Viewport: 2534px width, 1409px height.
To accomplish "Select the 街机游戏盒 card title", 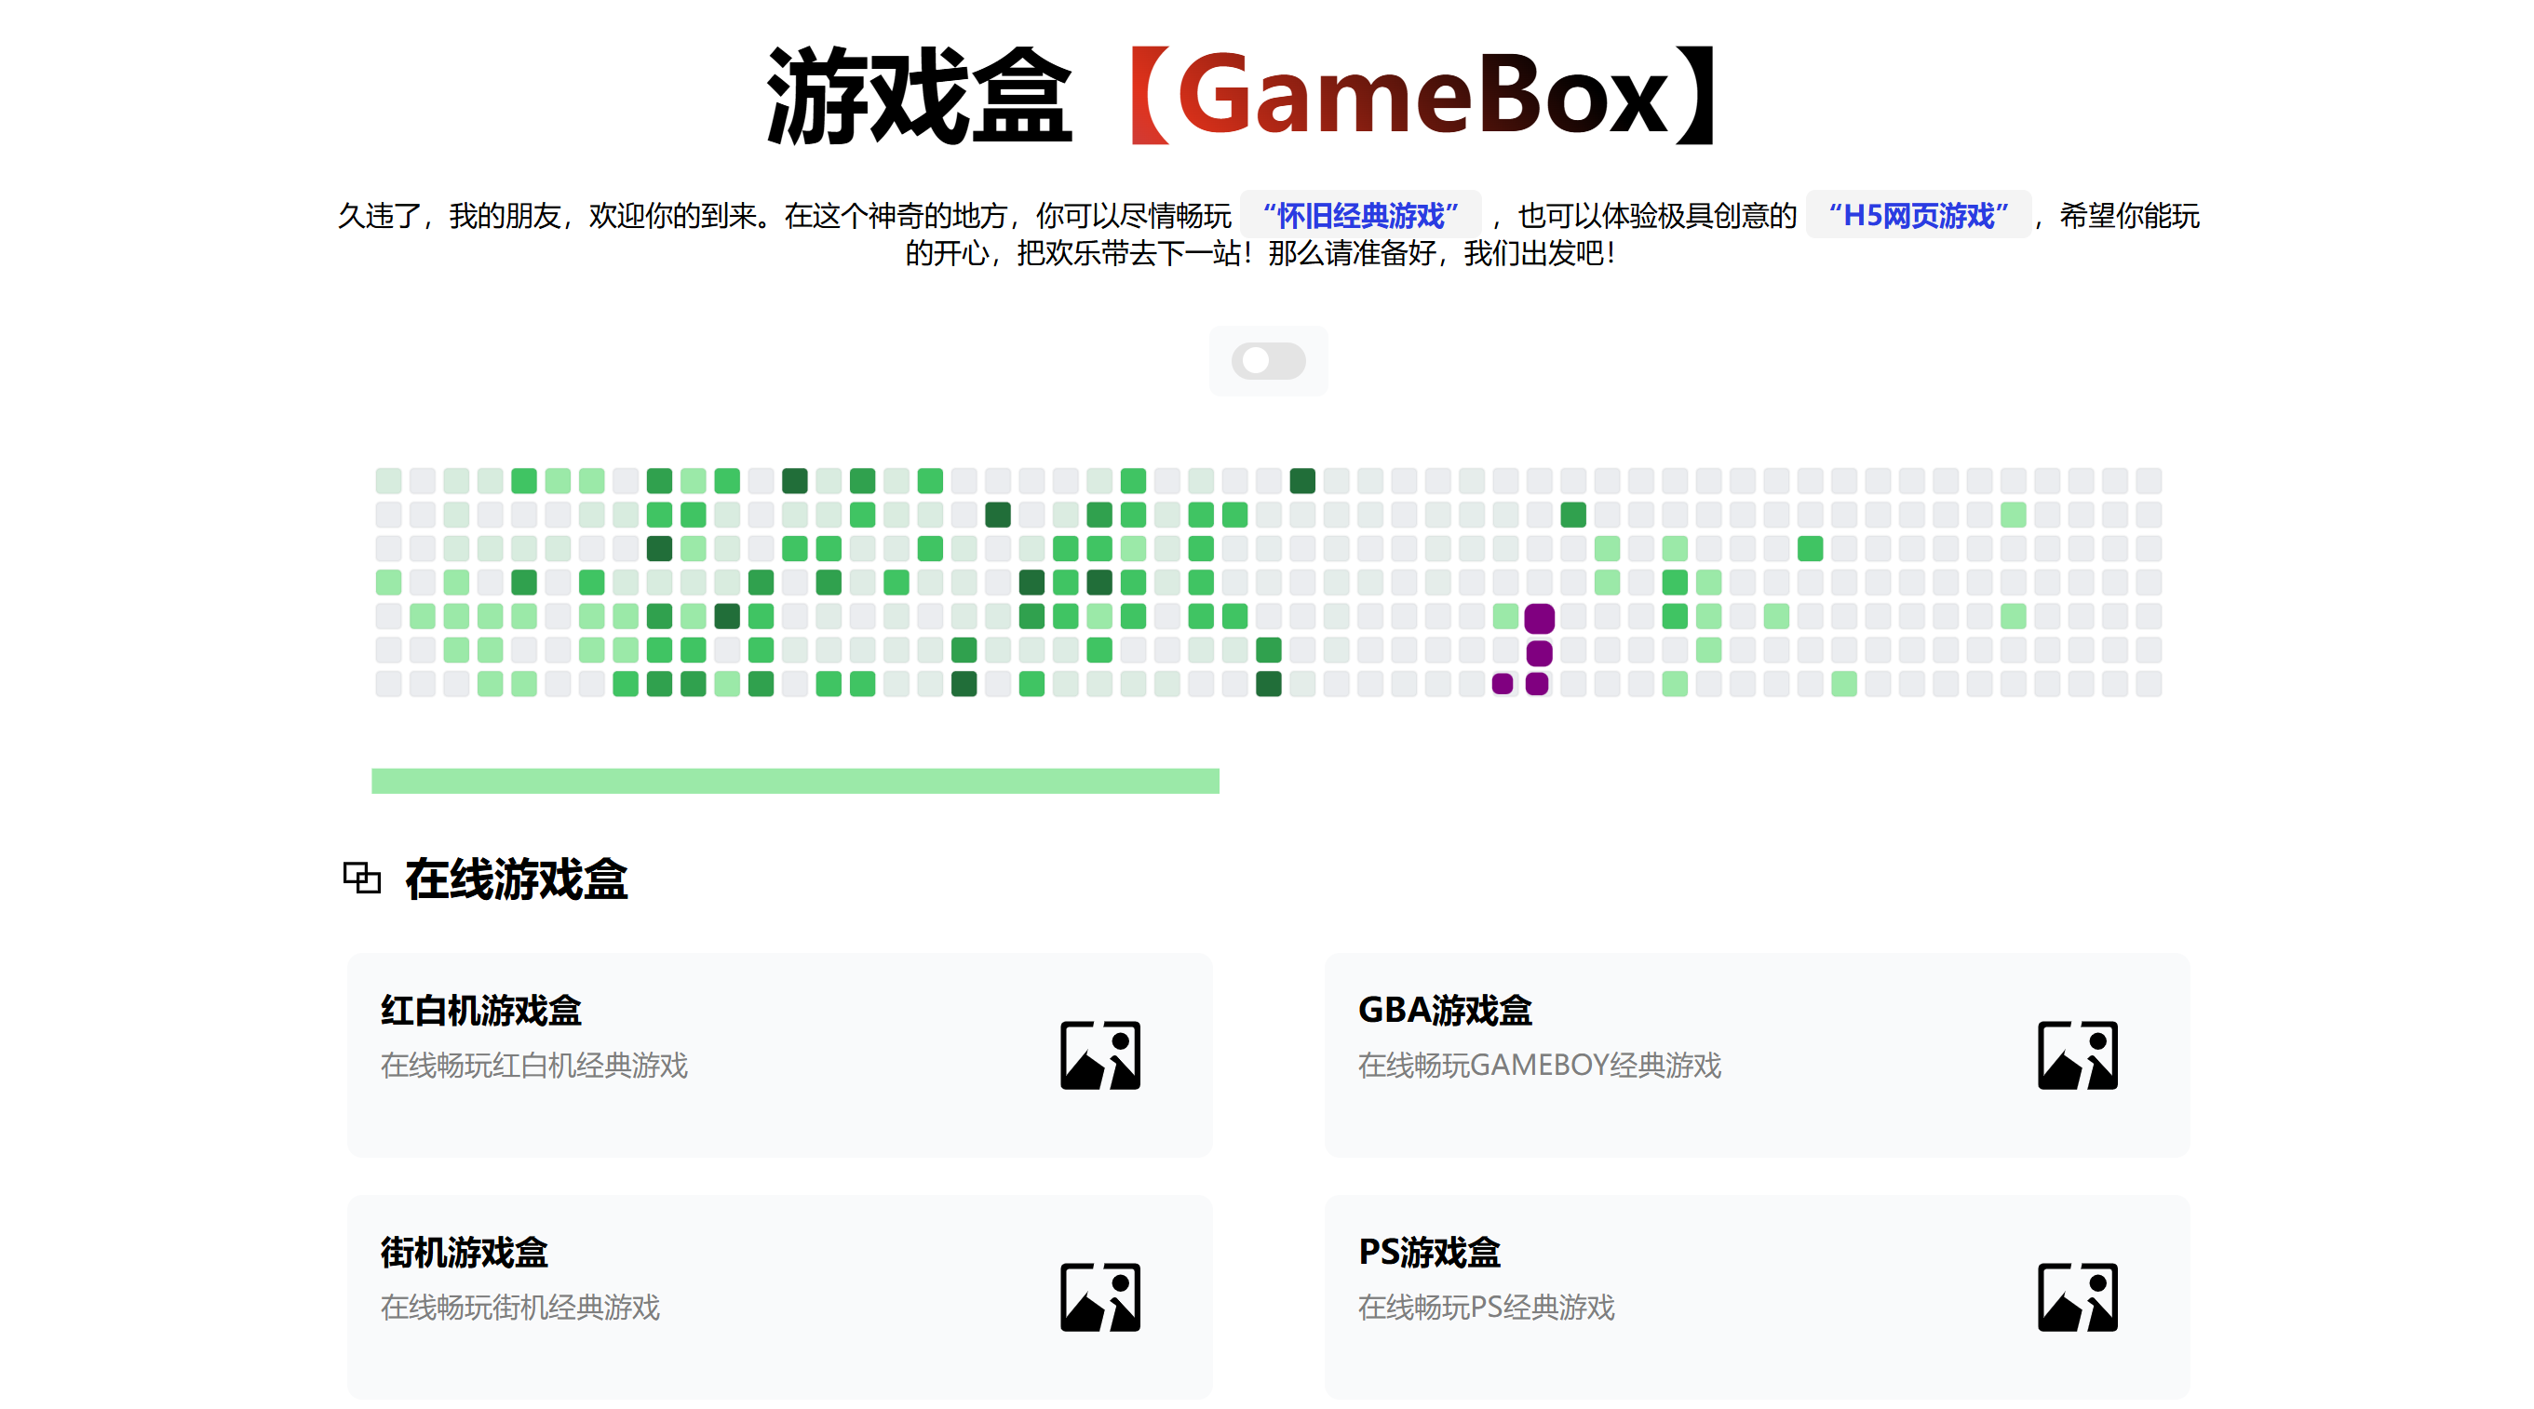I will pos(465,1252).
